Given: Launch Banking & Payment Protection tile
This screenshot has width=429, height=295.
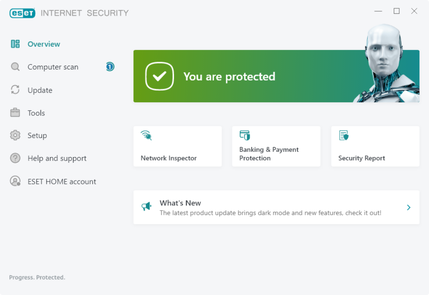Looking at the screenshot, I should point(276,146).
